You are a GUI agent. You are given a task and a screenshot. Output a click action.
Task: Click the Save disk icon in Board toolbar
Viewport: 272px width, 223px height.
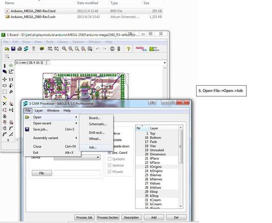[x=13, y=49]
